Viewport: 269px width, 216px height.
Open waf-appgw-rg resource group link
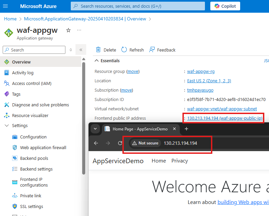pyautogui.click(x=201, y=72)
